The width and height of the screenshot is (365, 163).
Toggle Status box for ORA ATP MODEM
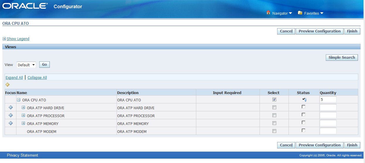303,130
